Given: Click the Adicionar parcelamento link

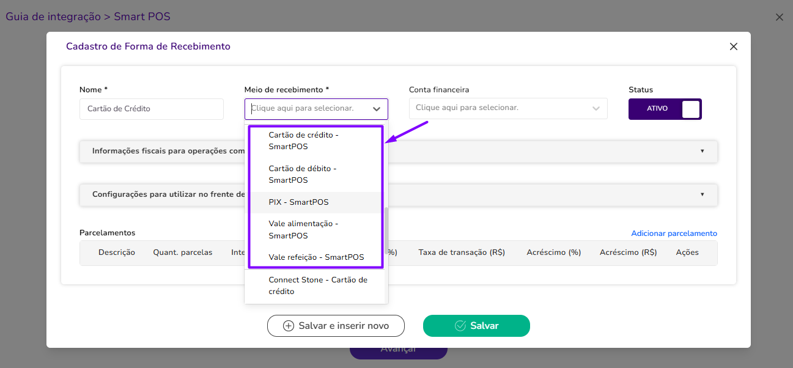Looking at the screenshot, I should click(674, 234).
